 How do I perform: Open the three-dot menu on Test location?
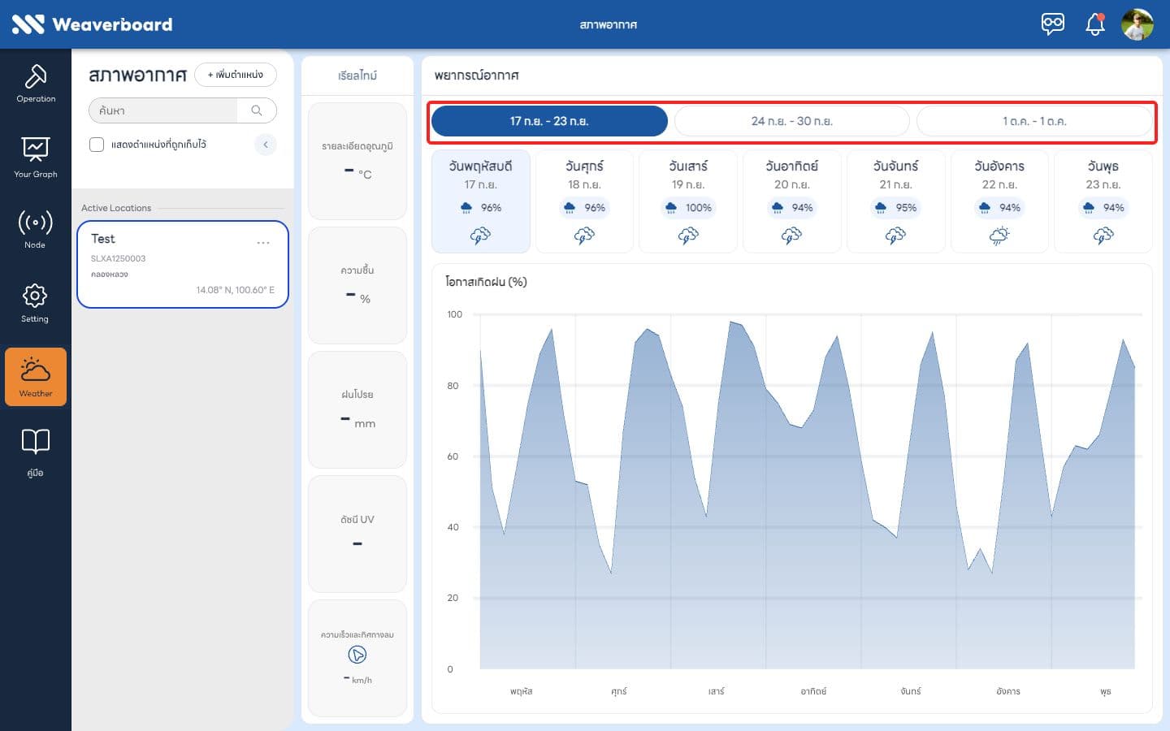[x=263, y=243]
